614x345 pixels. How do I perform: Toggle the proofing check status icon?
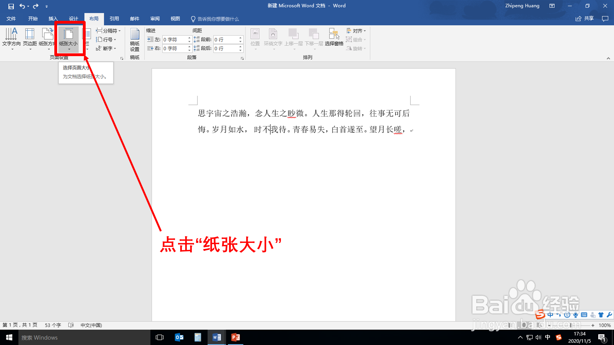tap(71, 325)
